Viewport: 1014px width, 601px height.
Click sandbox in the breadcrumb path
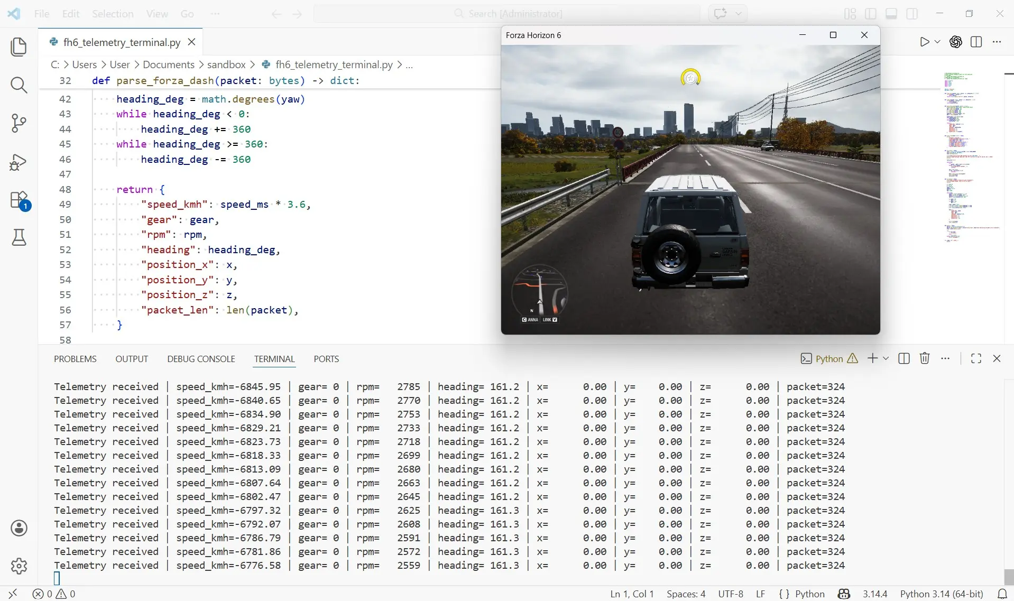point(226,64)
